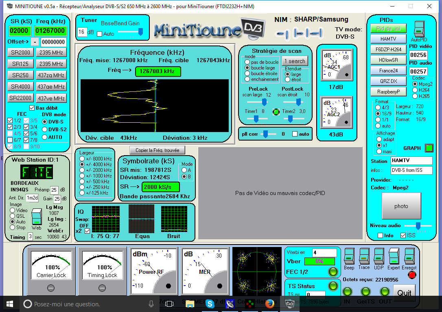This screenshot has width=442, height=312.
Task: Flip the UDP switch
Action: [379, 256]
